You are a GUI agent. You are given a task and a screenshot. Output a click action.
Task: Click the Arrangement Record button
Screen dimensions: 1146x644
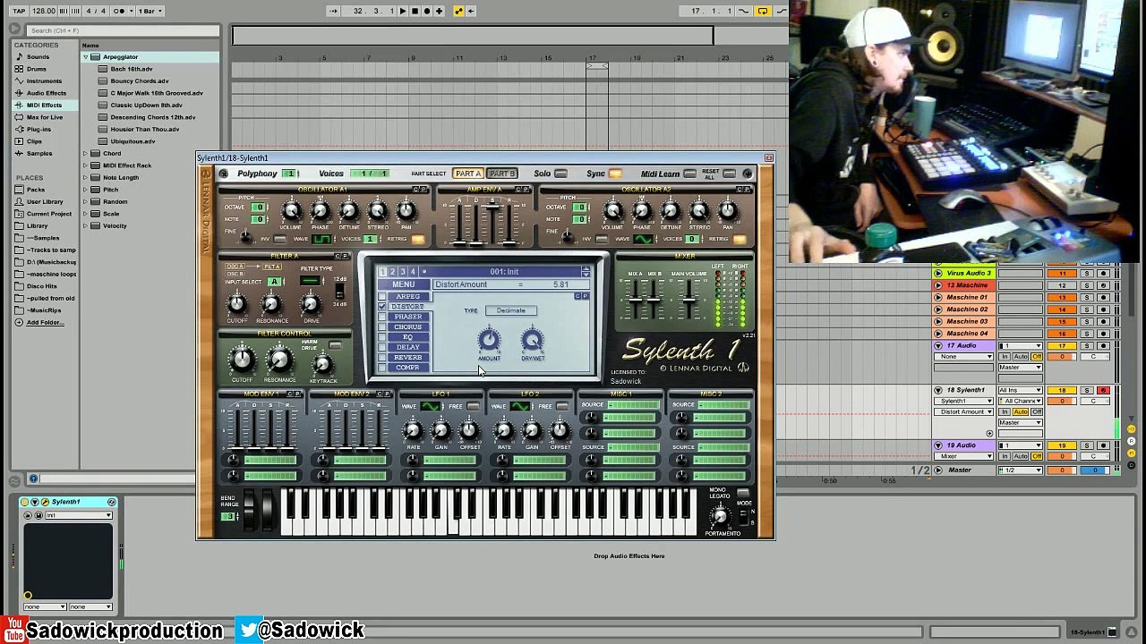[x=426, y=11]
